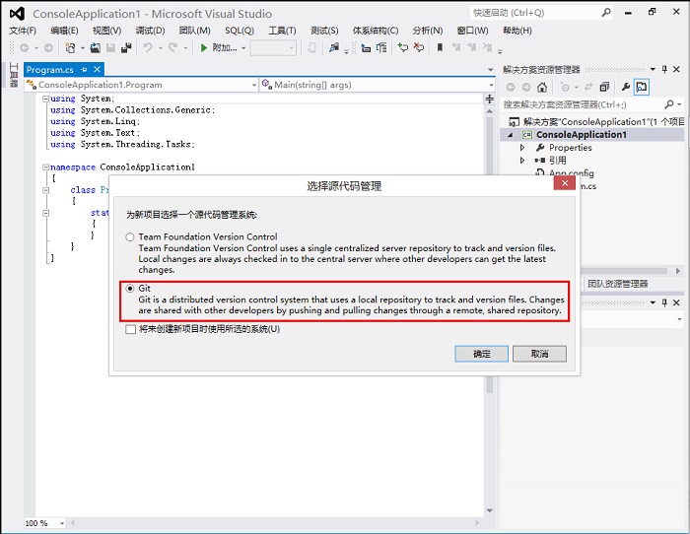Click Home icon in Solution Explorer toolbar
Screen dimensions: 690x534
point(542,87)
